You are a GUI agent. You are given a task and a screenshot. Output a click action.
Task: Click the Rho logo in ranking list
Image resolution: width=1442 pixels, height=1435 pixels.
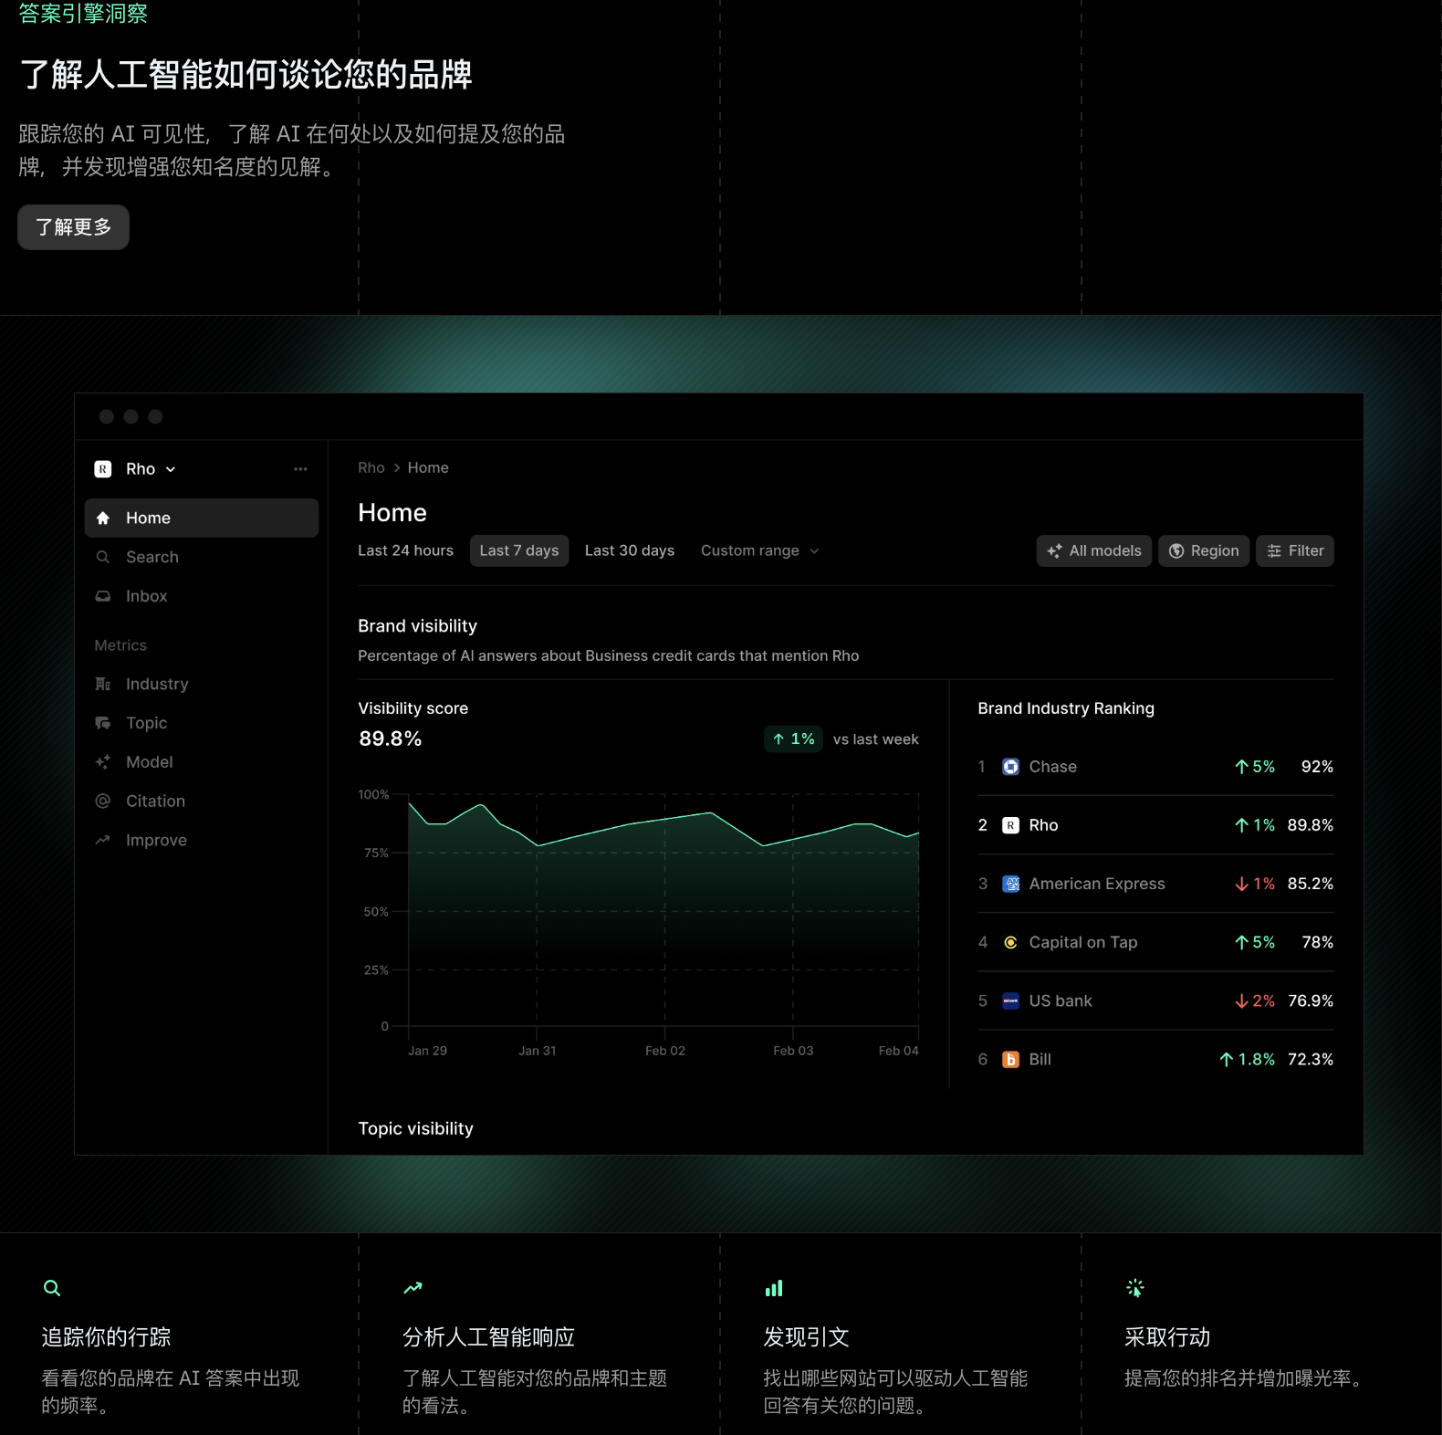tap(1011, 825)
